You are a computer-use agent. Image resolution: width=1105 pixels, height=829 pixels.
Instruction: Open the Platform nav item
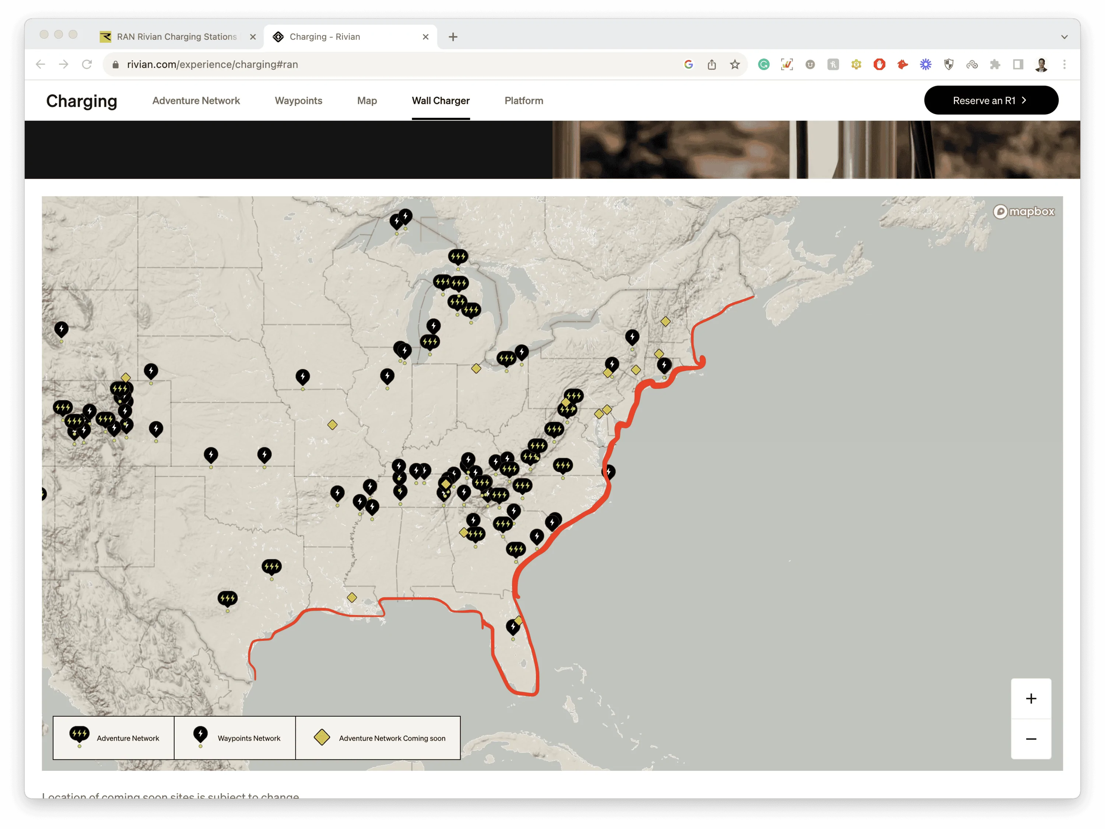click(523, 101)
